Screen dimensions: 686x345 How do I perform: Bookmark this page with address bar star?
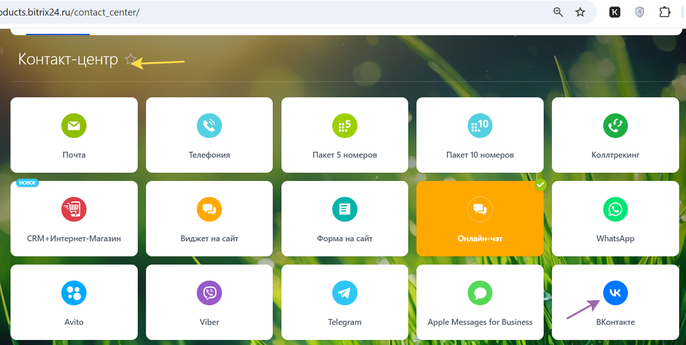[580, 12]
